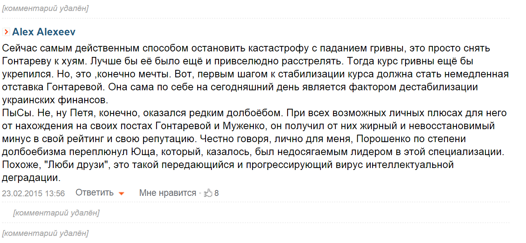Expand the orange arrow next to Ответить
The height and width of the screenshot is (243, 526).
click(122, 194)
